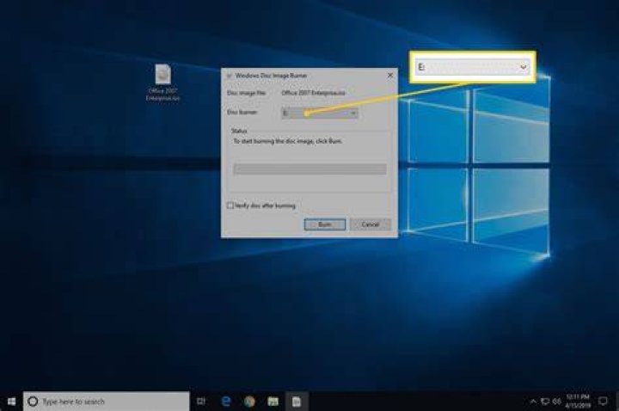Open the Office 2007 Enterprise ISO desktop file
The image size is (619, 411).
162,83
